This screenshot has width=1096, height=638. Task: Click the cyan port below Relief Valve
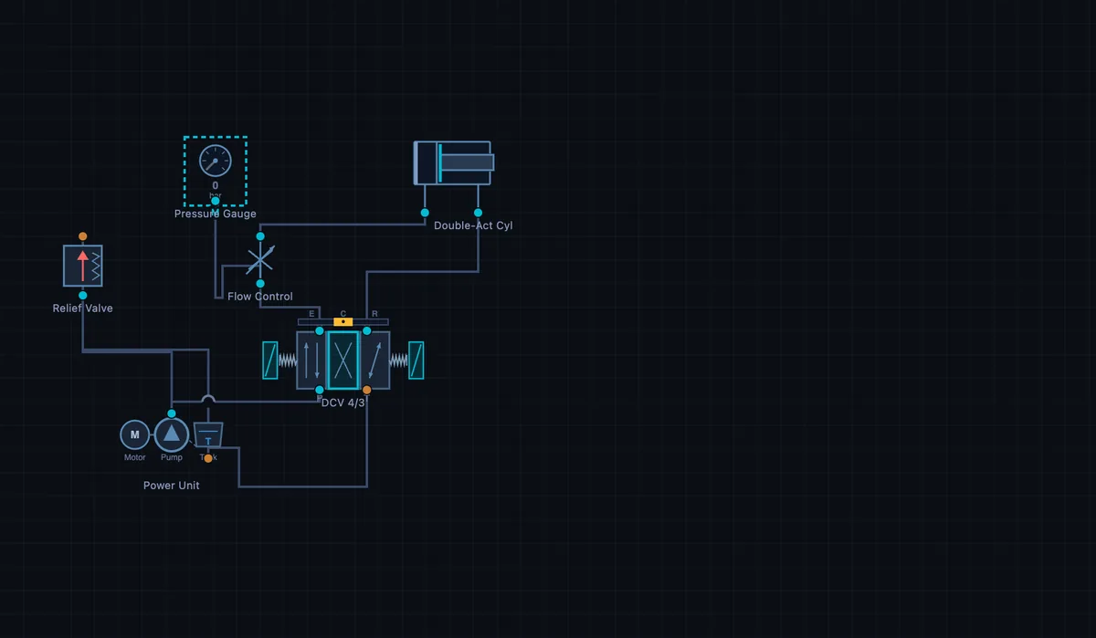click(x=83, y=295)
